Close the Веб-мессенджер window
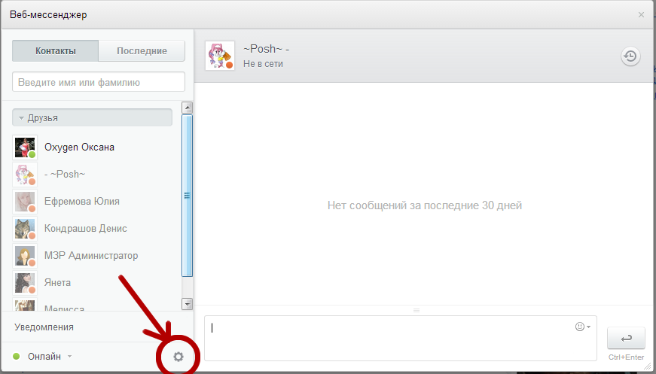 pos(641,14)
